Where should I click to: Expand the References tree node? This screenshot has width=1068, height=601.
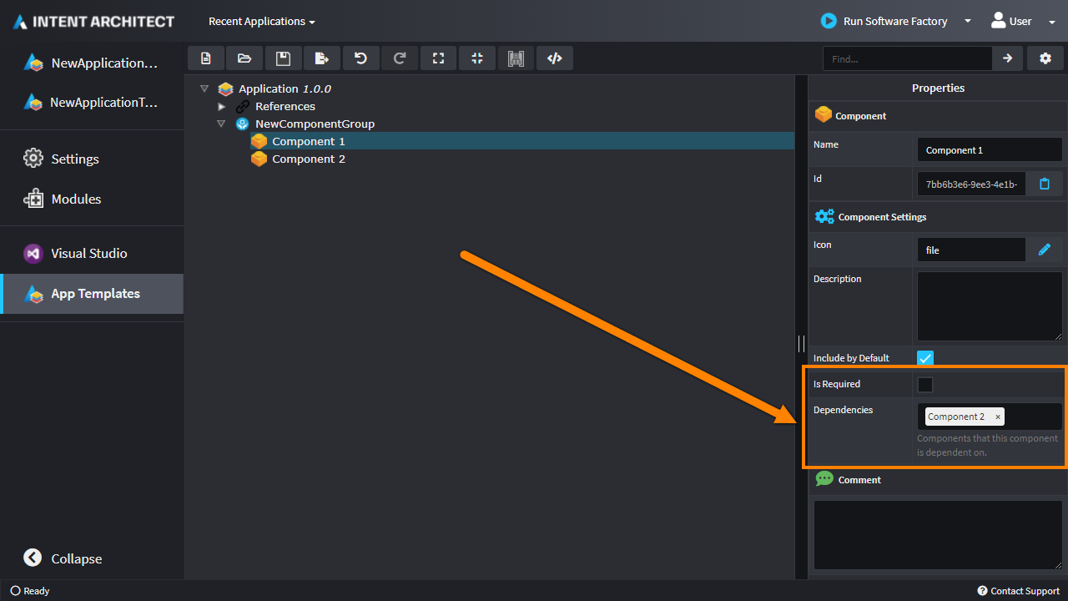point(221,107)
